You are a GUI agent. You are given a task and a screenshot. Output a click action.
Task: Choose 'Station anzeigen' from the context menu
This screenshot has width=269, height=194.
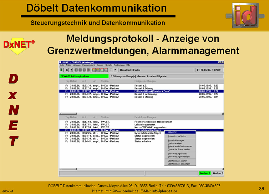[x=180, y=144]
